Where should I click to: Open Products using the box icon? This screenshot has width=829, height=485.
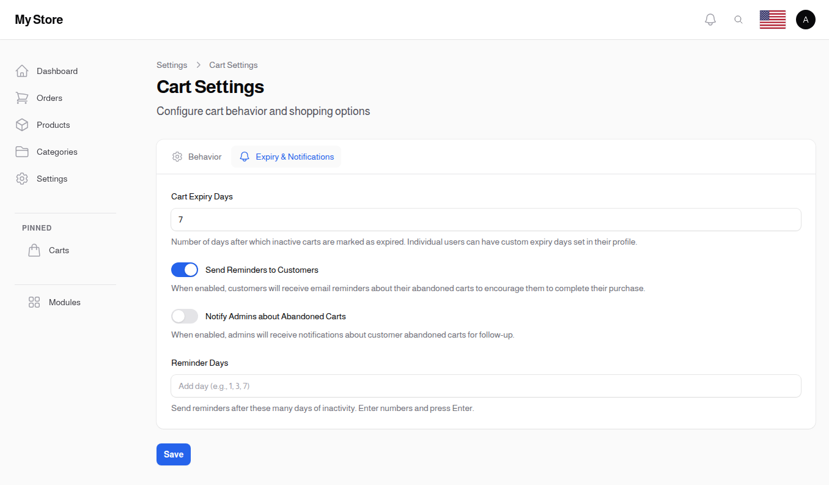(x=22, y=125)
